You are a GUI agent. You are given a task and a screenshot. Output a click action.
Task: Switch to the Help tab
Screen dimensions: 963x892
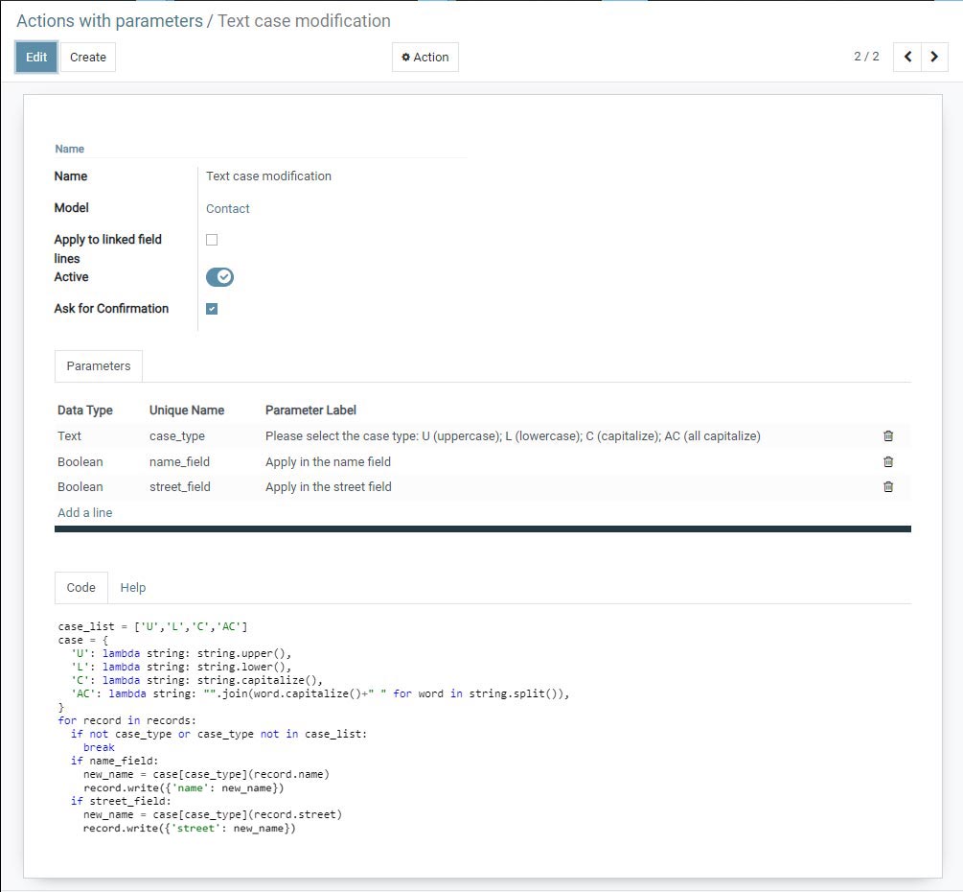coord(133,587)
